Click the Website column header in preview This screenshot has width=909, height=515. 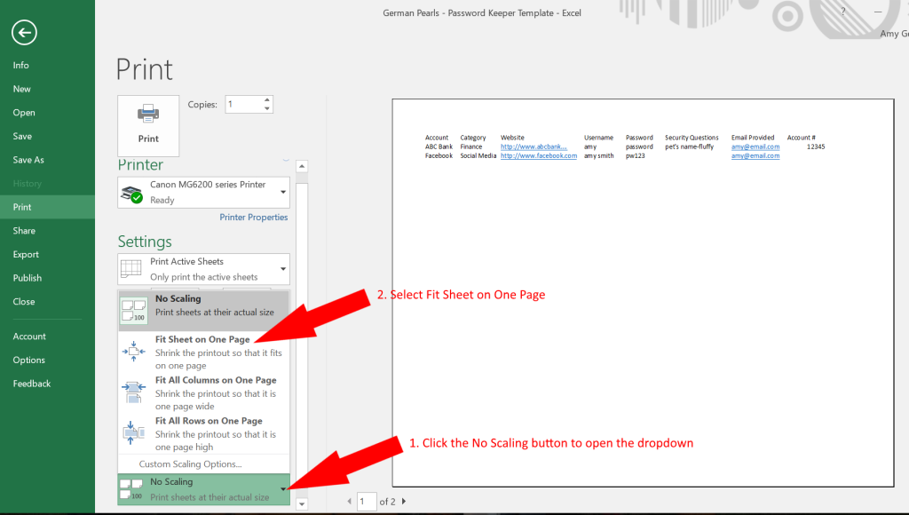(x=512, y=138)
